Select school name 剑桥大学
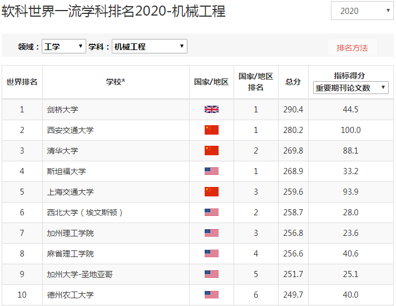The width and height of the screenshot is (396, 306). (x=63, y=110)
